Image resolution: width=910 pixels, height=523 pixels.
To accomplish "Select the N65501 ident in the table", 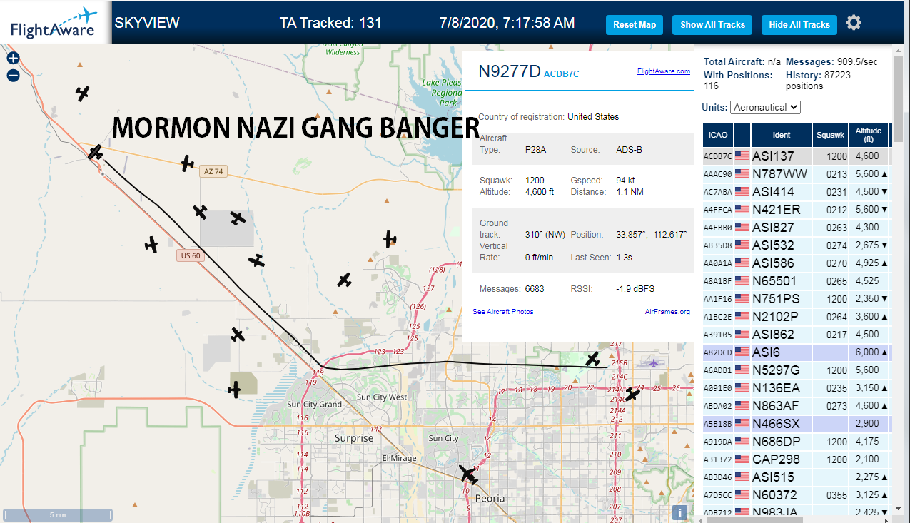I will [x=774, y=281].
